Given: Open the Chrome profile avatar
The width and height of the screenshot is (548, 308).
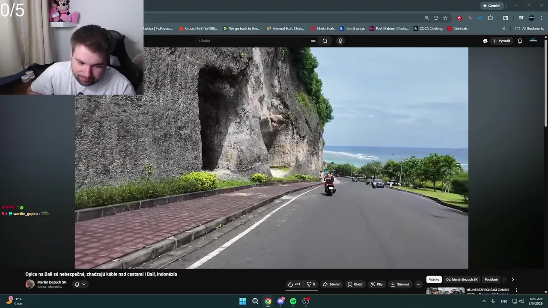Looking at the screenshot, I should coord(531,18).
